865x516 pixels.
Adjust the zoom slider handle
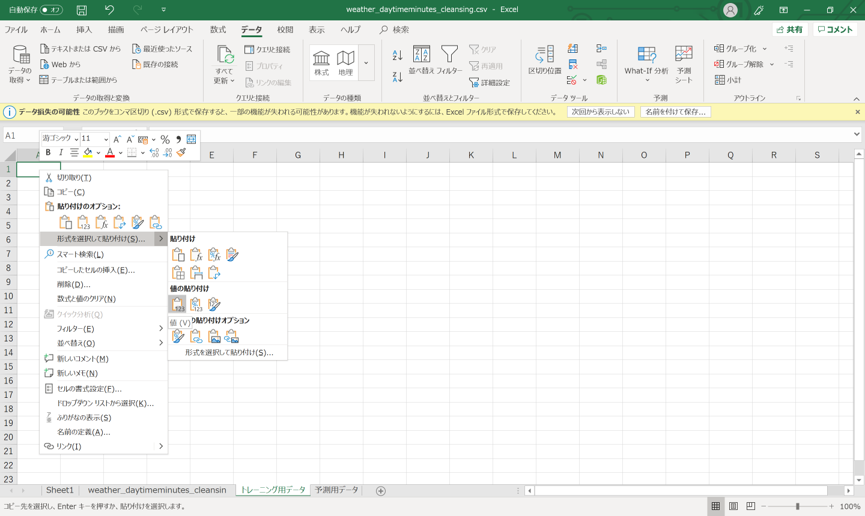point(798,506)
